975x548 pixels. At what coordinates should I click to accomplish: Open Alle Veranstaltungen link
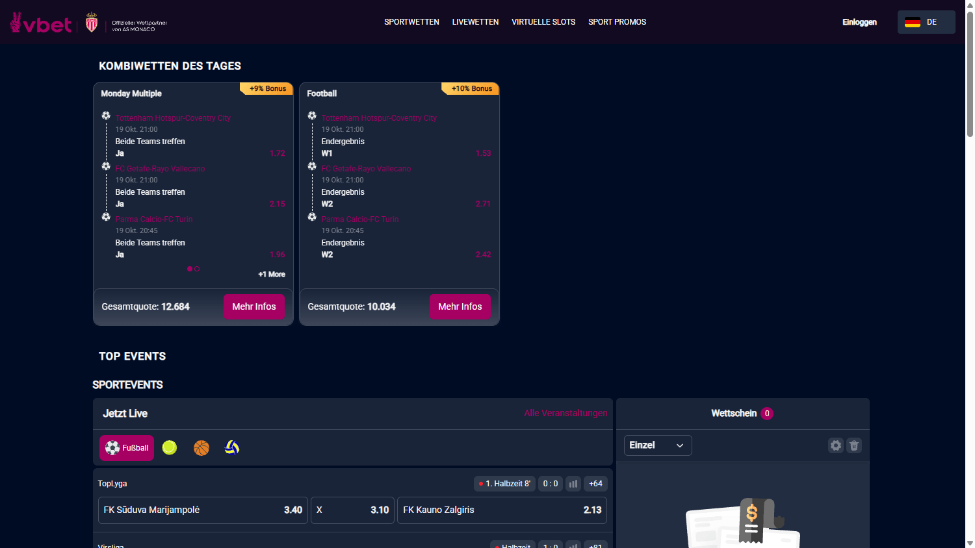coord(565,413)
